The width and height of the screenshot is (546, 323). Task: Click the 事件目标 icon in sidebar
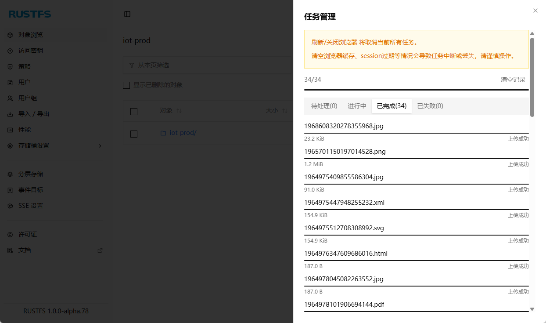coord(10,190)
